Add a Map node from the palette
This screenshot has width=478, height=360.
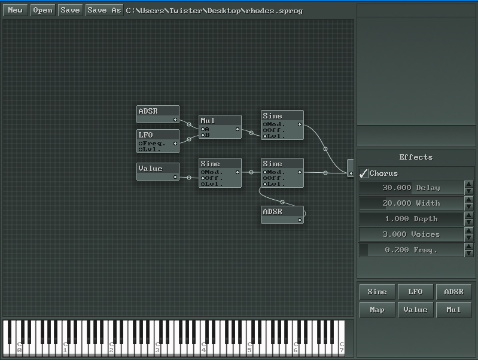pyautogui.click(x=377, y=310)
